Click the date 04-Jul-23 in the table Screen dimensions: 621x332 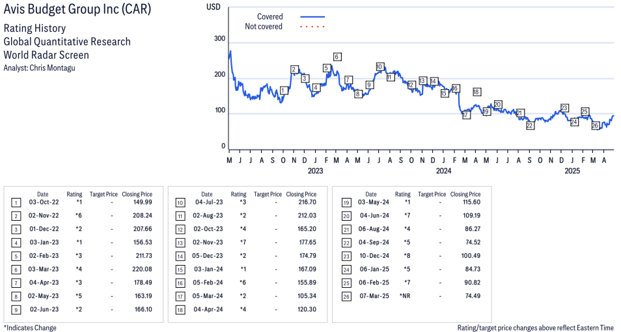209,202
